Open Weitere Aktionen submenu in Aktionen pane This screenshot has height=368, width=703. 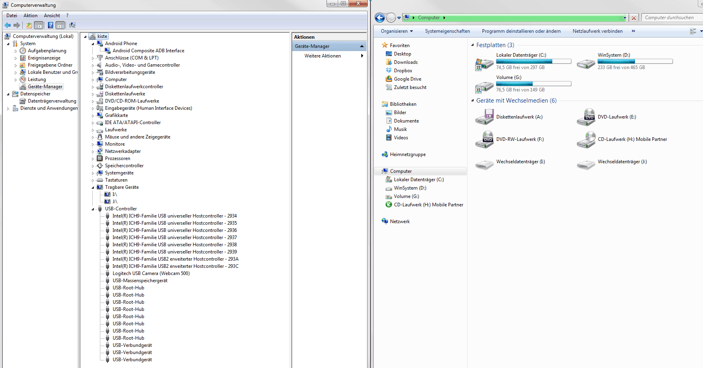329,56
